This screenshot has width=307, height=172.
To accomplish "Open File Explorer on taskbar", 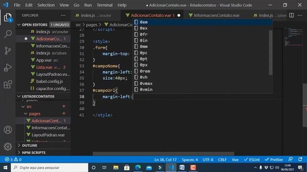I will click(x=116, y=168).
